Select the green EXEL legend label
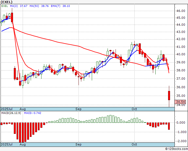The image size is (188, 151). (x=4, y=6)
